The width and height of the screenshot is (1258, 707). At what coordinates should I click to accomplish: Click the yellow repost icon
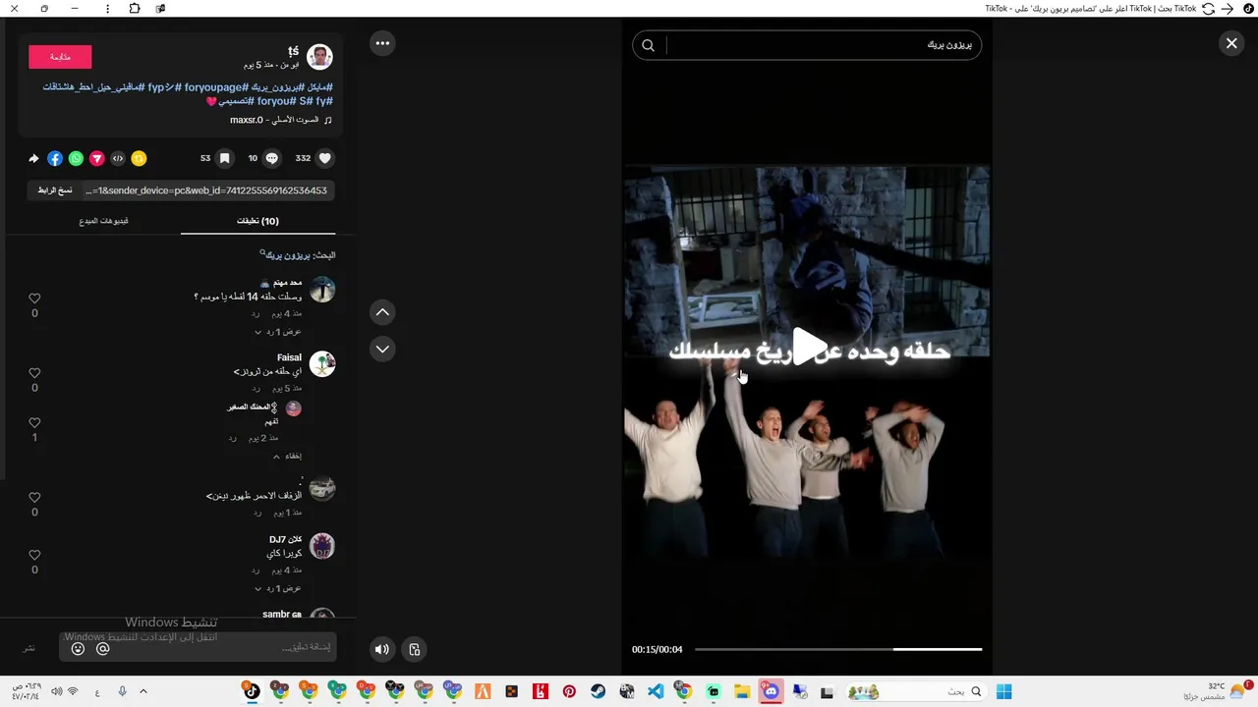(139, 158)
